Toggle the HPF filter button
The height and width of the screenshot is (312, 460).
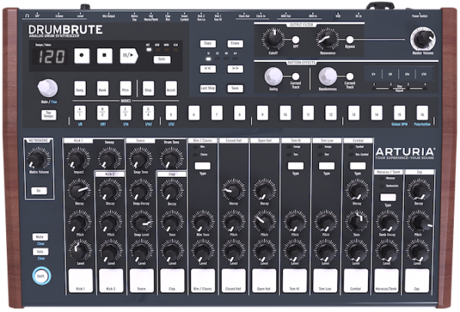point(295,40)
